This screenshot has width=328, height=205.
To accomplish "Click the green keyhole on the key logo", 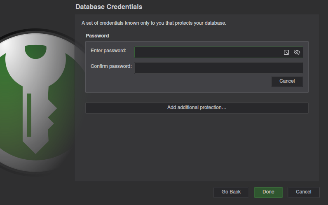I will point(35,51).
